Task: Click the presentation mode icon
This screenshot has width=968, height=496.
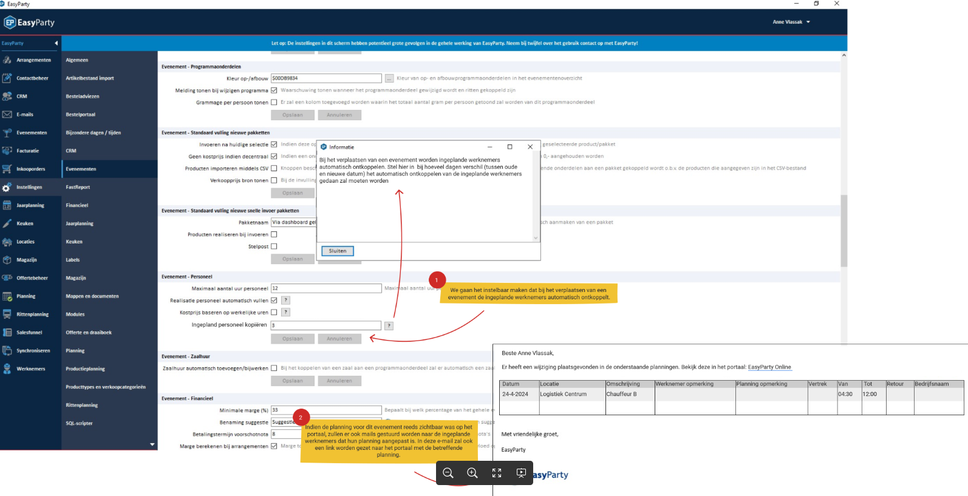Action: click(x=521, y=473)
